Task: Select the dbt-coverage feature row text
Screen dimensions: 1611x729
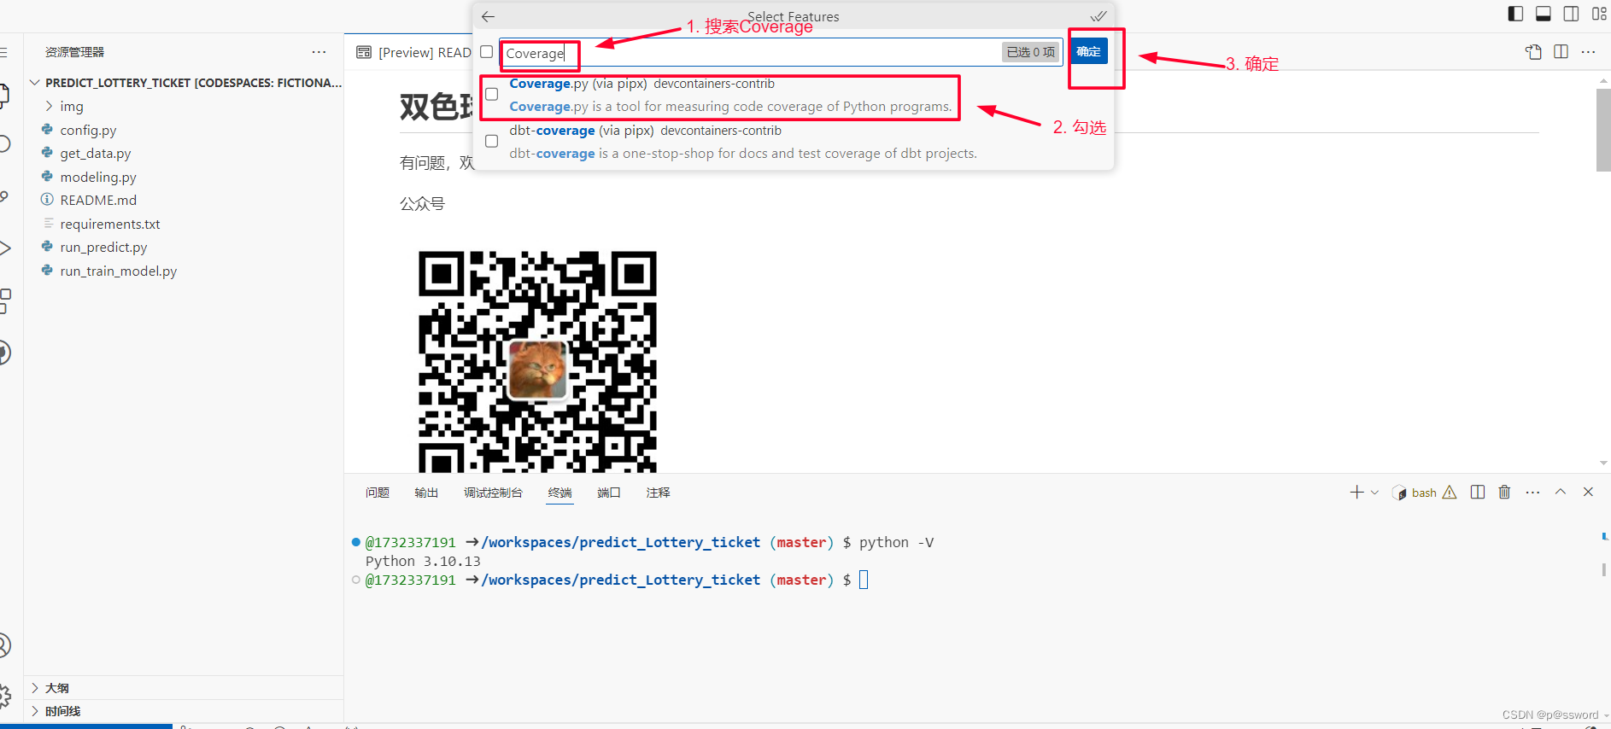Action: pos(743,142)
